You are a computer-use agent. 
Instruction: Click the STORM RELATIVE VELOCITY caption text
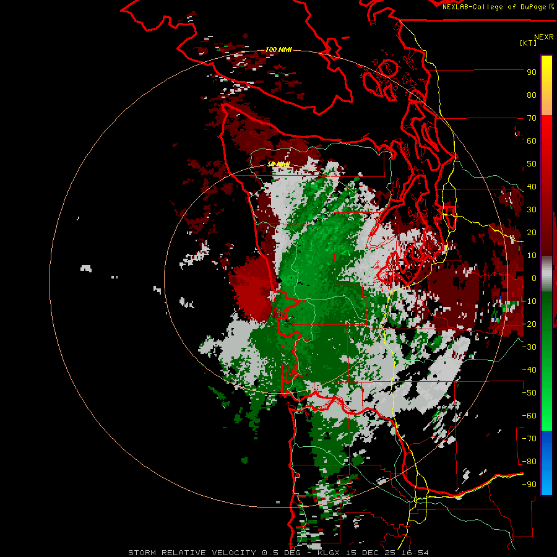coord(192,553)
